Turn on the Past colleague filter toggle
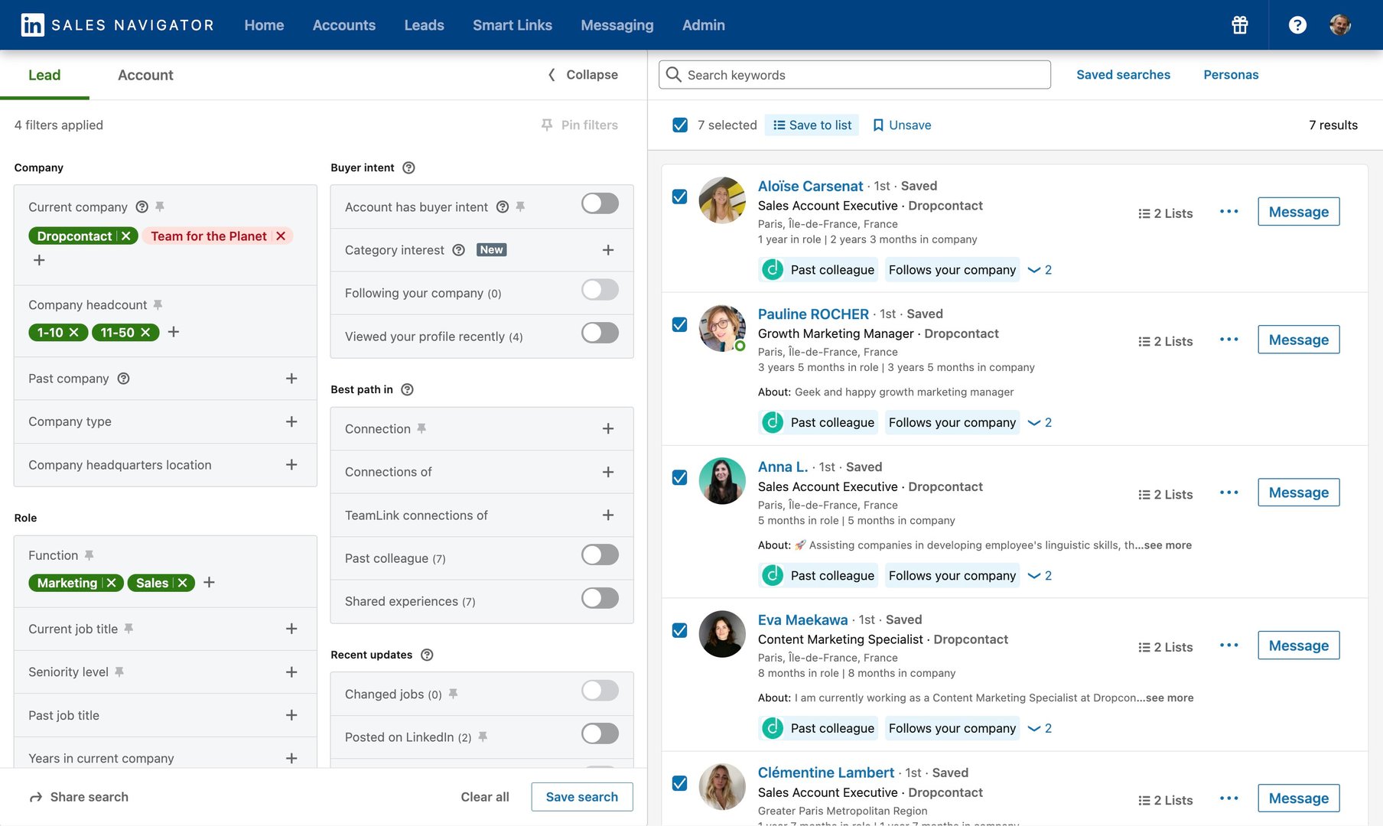Screen dimensions: 1383x826 click(x=600, y=555)
